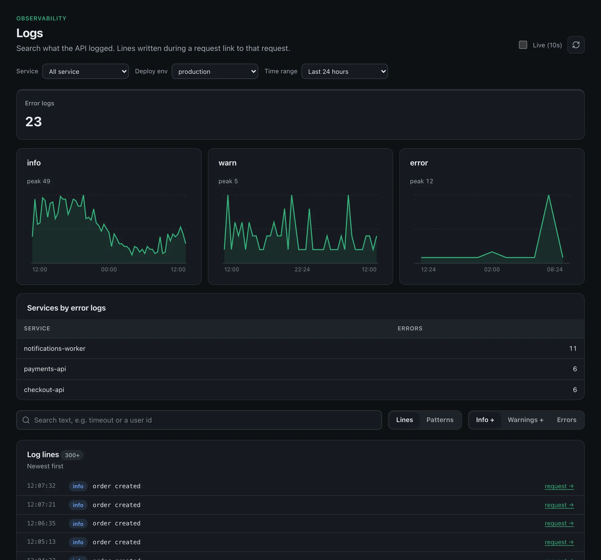
Task: Click the info badge on 12:07:32 line
Action: click(x=78, y=486)
